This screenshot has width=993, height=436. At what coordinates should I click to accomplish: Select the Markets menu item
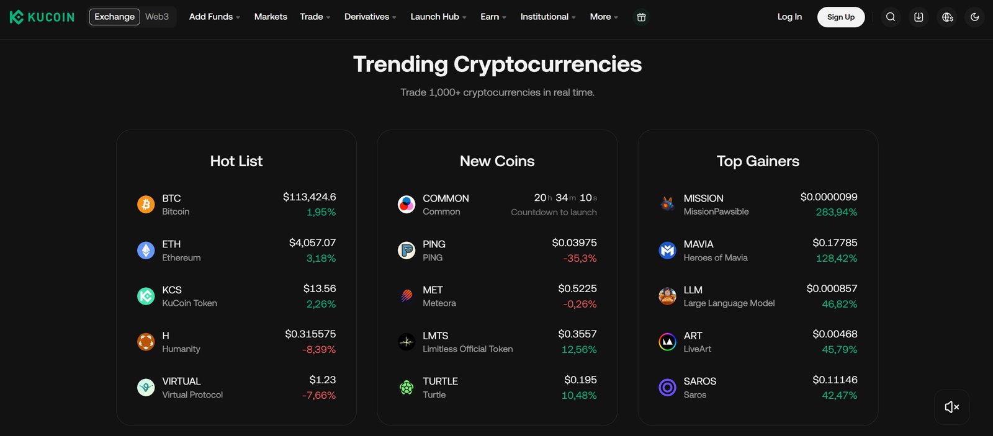pyautogui.click(x=271, y=17)
